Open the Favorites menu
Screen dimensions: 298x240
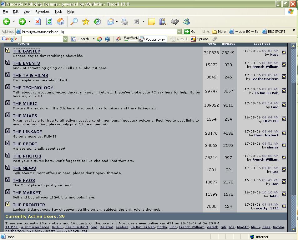[42, 12]
